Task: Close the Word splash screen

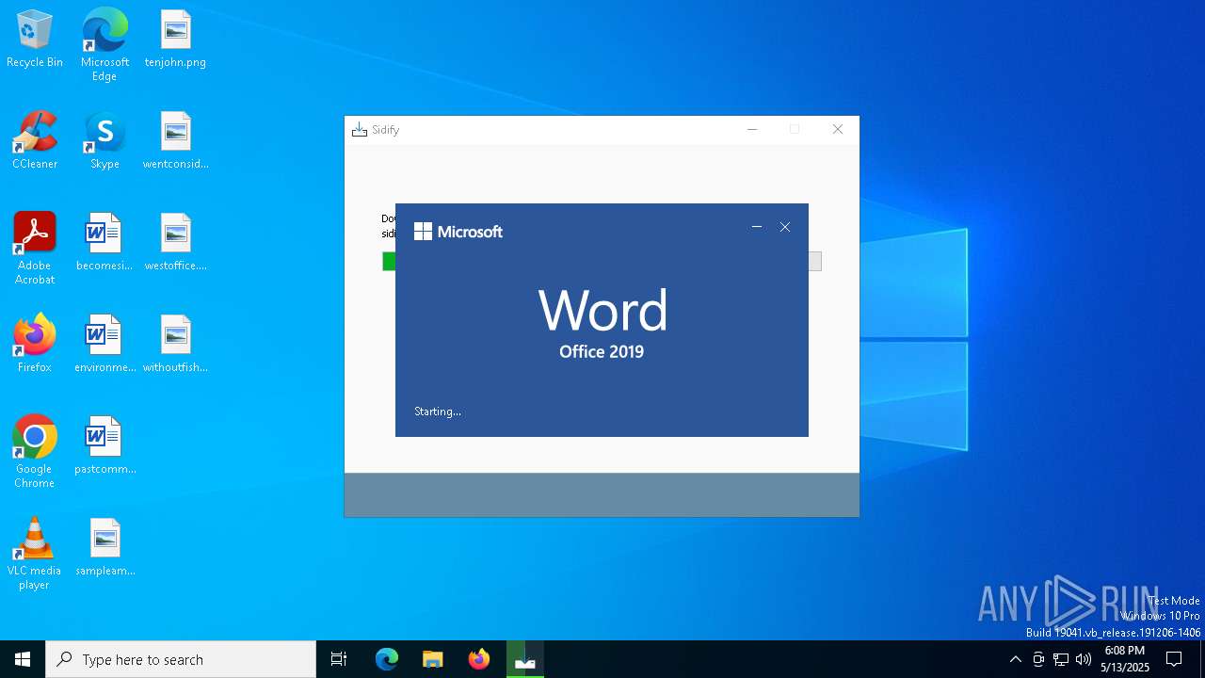Action: pyautogui.click(x=785, y=227)
